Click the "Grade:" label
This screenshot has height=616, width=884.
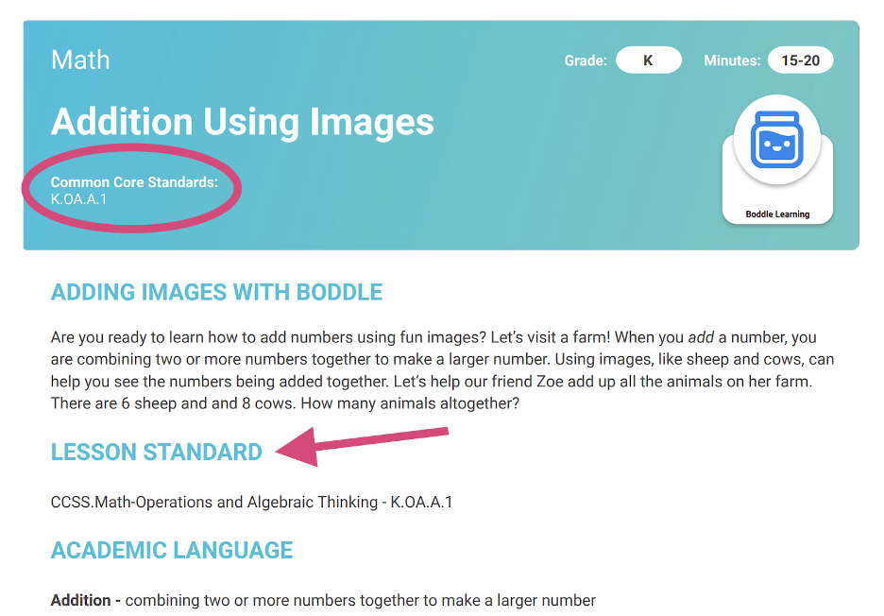click(585, 60)
